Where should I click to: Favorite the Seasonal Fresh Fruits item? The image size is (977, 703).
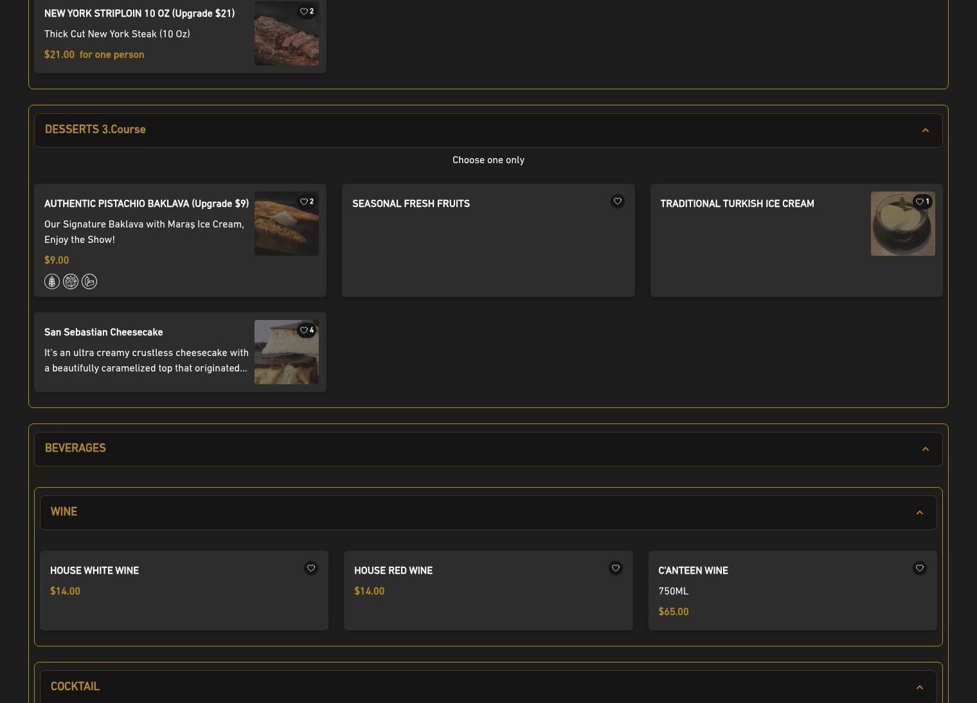[617, 202]
